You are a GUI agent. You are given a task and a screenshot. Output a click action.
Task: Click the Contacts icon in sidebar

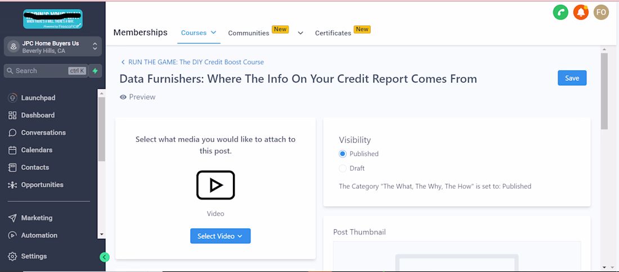12,167
